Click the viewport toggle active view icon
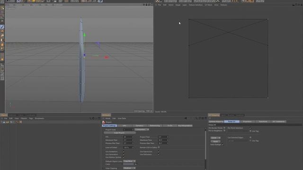The width and height of the screenshot is (303, 170). point(151,5)
